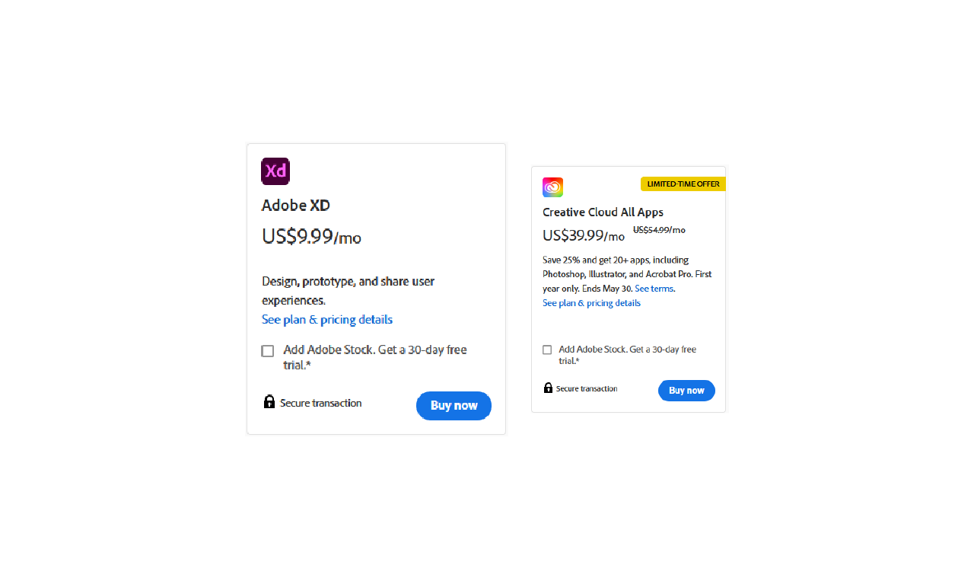Image resolution: width=974 pixels, height=578 pixels.
Task: Enable Add Adobe Stock checkbox in the XD card
Action: [267, 351]
